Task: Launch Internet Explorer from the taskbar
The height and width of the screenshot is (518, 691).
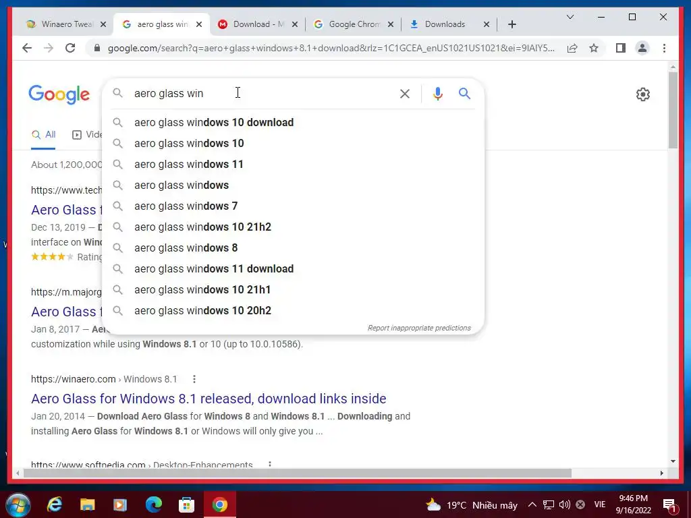Action: pyautogui.click(x=55, y=505)
